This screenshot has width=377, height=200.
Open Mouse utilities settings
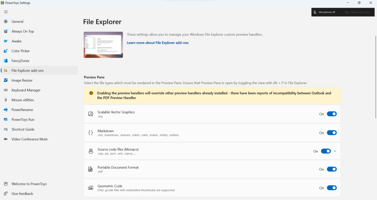(39, 100)
